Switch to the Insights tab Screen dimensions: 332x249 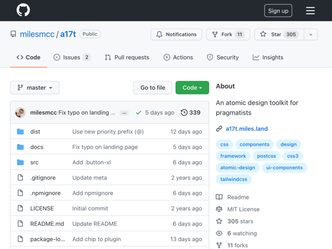tap(268, 58)
